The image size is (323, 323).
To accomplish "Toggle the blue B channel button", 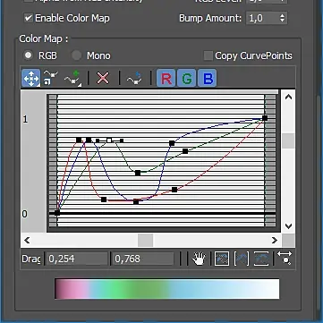I will [208, 78].
